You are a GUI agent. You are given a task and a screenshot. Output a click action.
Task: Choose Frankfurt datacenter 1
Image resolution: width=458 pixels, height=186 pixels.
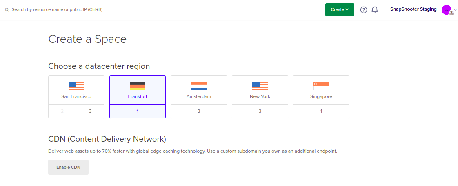[138, 111]
